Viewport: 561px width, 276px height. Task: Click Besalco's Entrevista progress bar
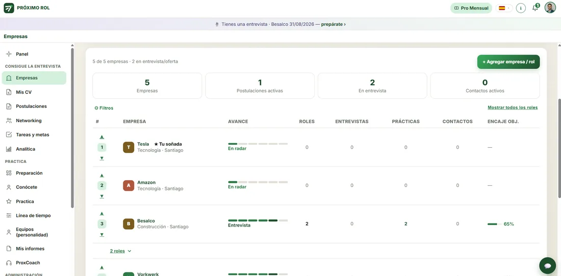pos(258,220)
